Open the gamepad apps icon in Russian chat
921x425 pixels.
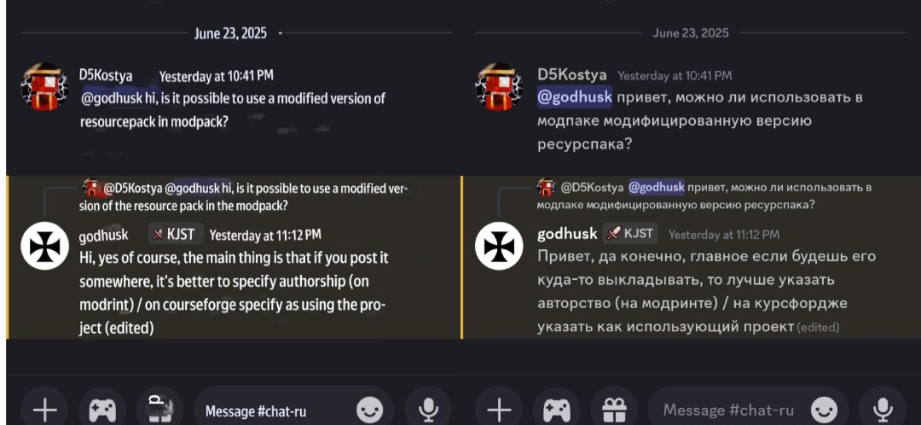pos(556,410)
